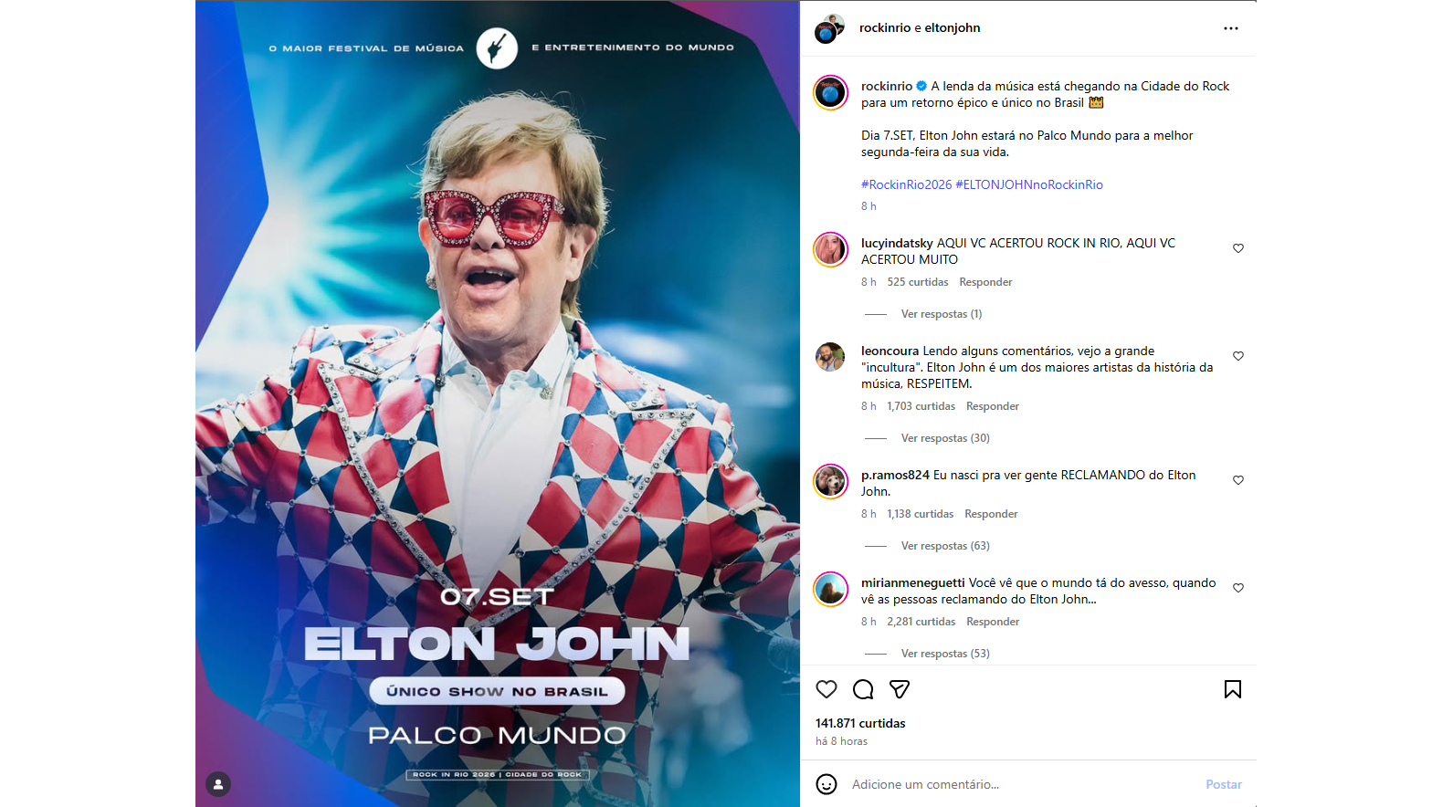The width and height of the screenshot is (1453, 807).
Task: Reply to leoncoura with Responder
Action: (x=993, y=406)
